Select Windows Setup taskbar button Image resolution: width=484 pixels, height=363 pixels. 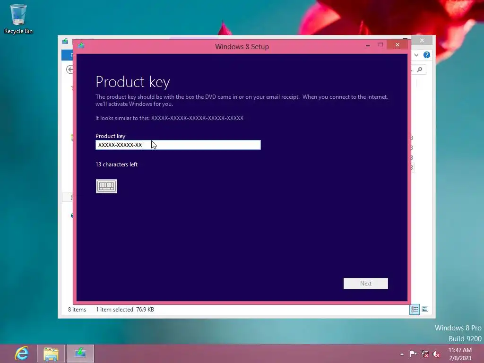[80, 354]
